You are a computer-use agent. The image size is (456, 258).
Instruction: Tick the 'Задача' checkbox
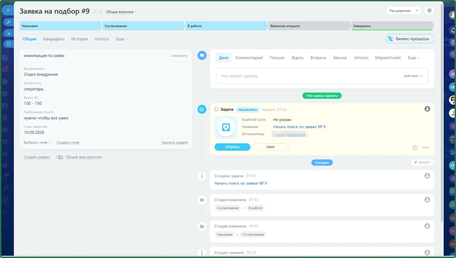pyautogui.click(x=216, y=109)
